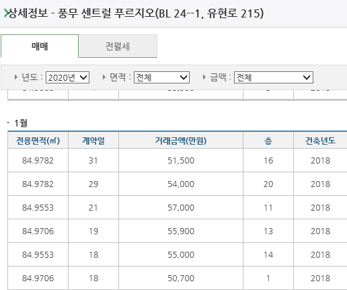Click the 건축년도 column header
The image size is (347, 290).
coord(320,141)
